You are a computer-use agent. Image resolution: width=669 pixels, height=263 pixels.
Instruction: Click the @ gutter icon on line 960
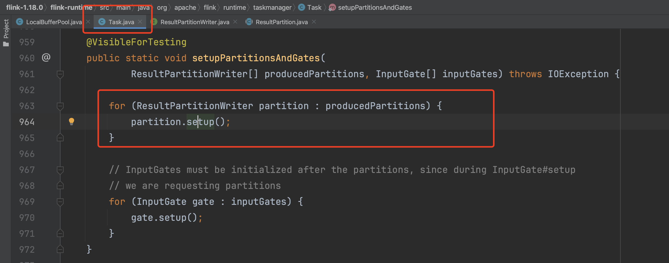coord(46,57)
